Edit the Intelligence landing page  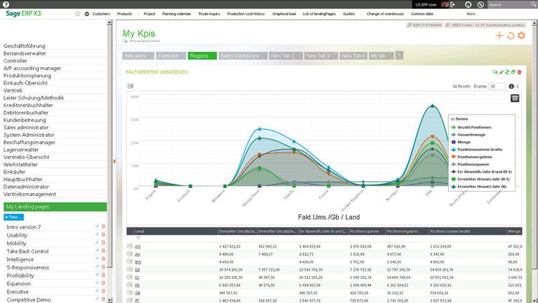(x=97, y=259)
